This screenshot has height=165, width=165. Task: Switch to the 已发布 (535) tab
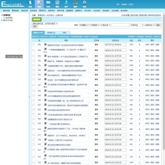pyautogui.click(x=38, y=33)
